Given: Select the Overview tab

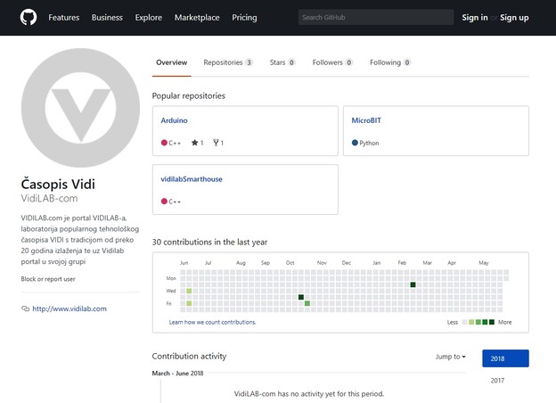Looking at the screenshot, I should (x=172, y=62).
